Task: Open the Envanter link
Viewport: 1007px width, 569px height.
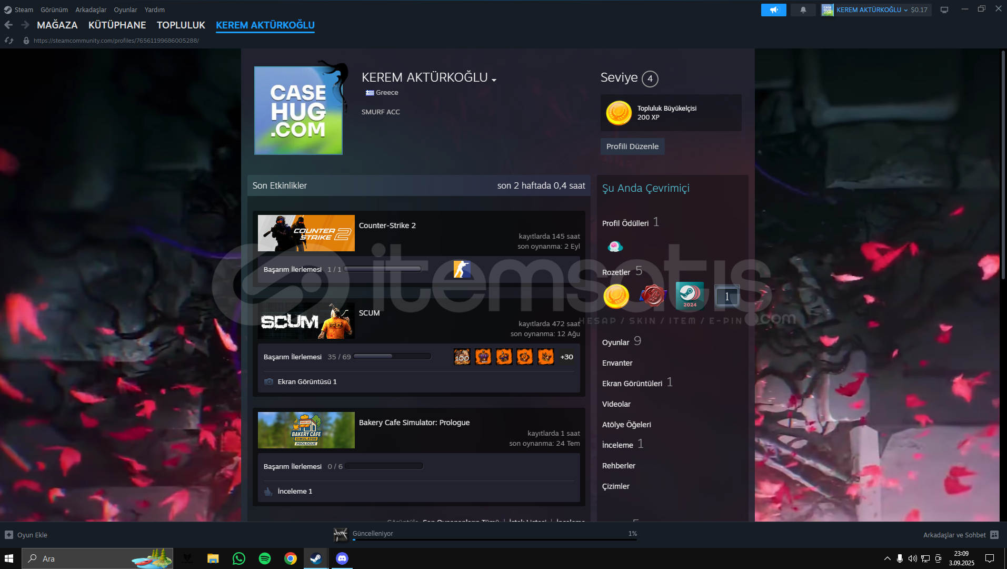Action: click(x=617, y=363)
